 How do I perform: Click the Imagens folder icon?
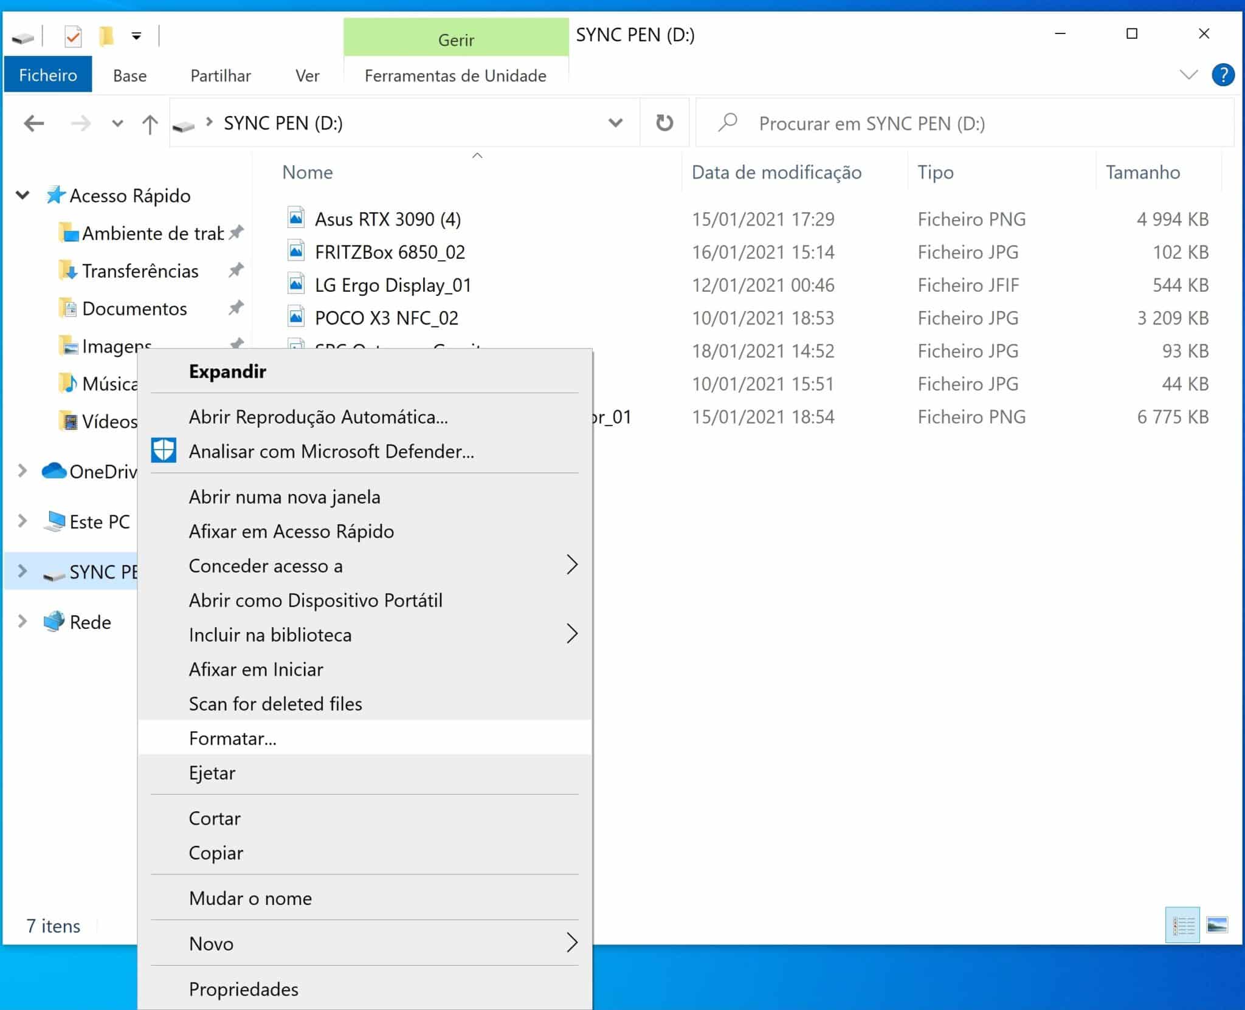point(69,346)
